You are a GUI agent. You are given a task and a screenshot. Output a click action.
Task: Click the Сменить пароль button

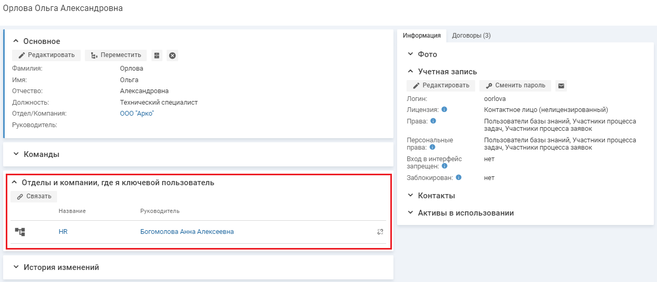(515, 85)
